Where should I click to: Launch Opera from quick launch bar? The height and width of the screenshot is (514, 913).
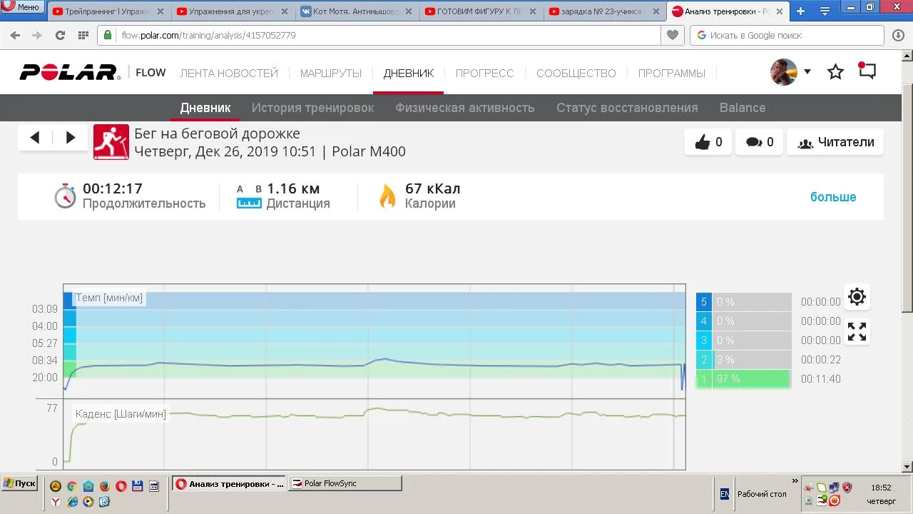[121, 485]
